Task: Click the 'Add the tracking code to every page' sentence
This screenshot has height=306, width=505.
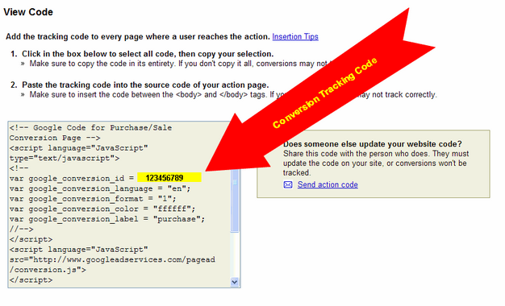Action: (138, 37)
